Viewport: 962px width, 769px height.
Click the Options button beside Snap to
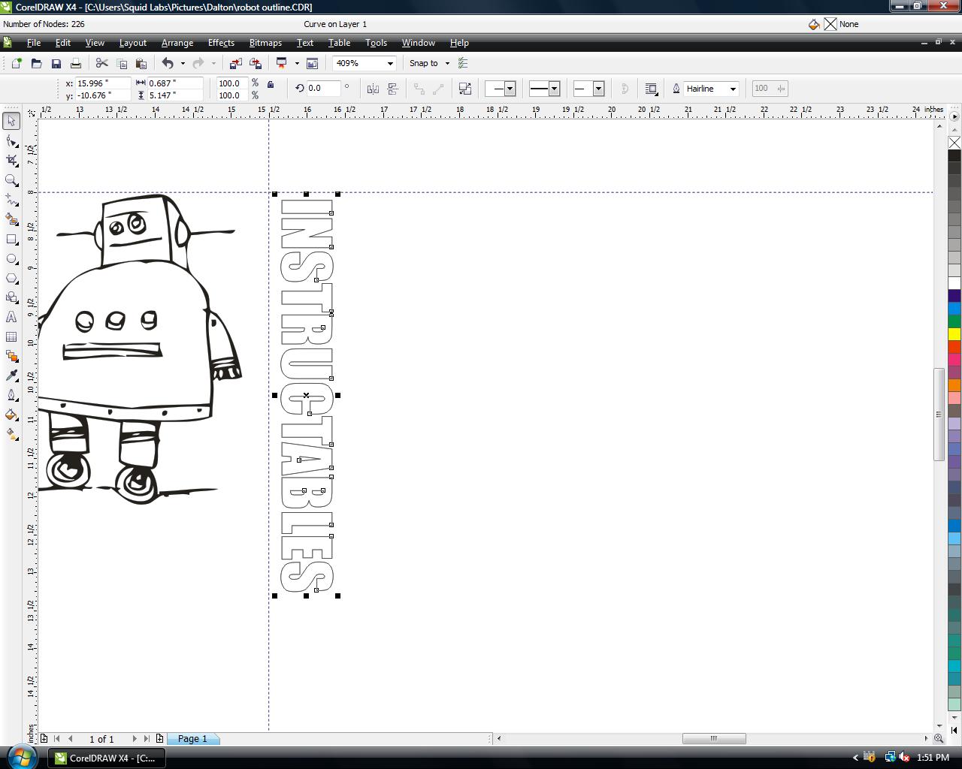tap(463, 64)
